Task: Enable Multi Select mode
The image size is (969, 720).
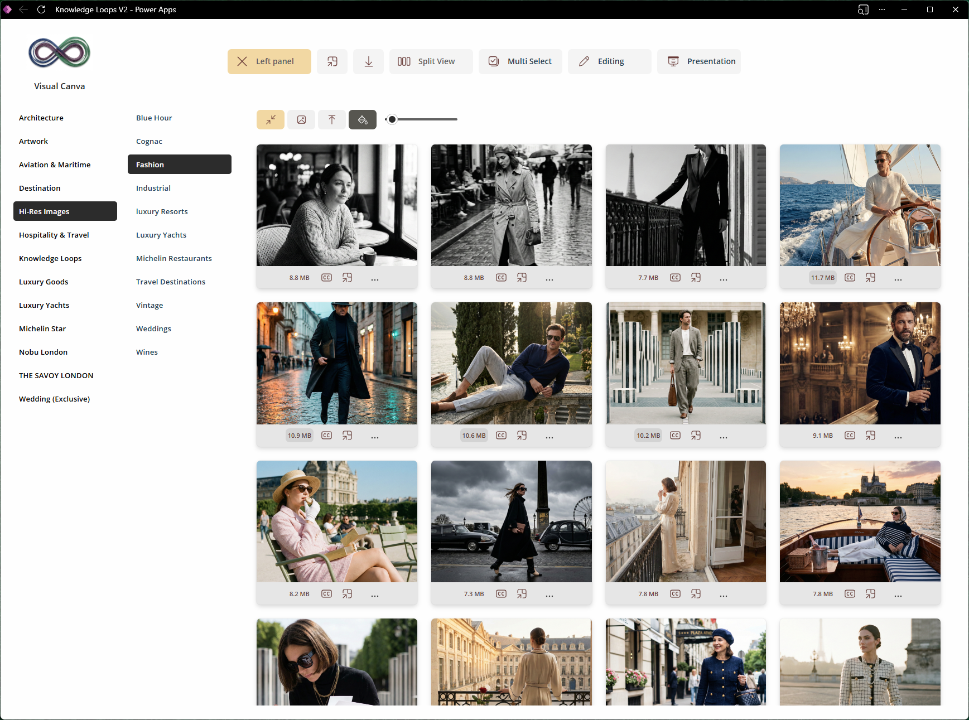Action: click(x=520, y=61)
